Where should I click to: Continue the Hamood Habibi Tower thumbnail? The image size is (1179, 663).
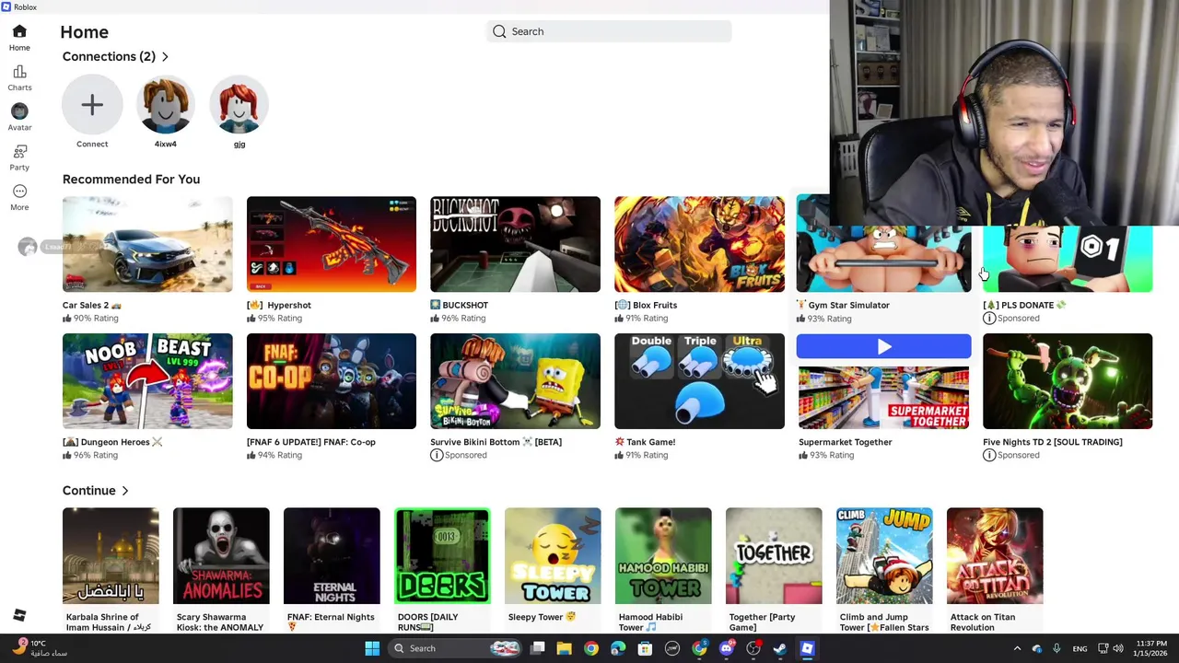[663, 556]
